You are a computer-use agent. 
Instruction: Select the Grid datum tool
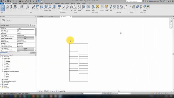point(133,7)
